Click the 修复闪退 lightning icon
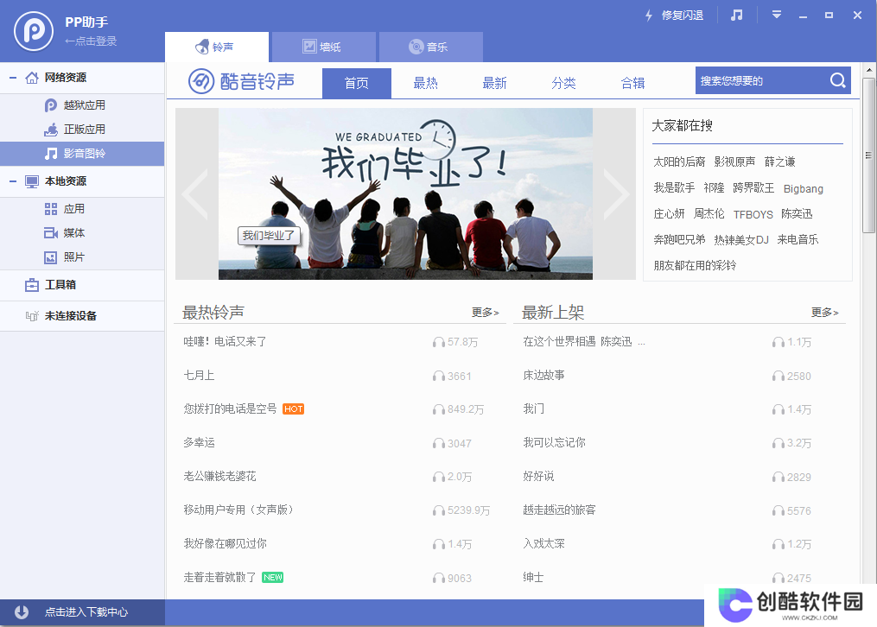 [x=649, y=16]
